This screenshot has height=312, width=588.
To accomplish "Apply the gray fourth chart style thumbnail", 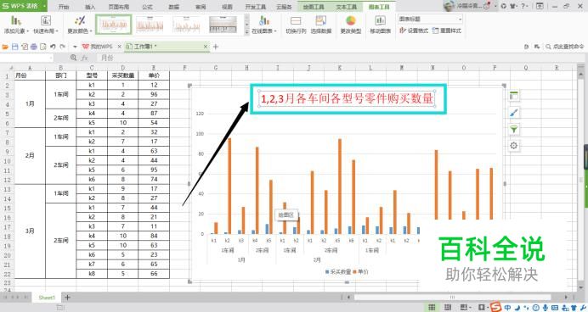I will [223, 25].
